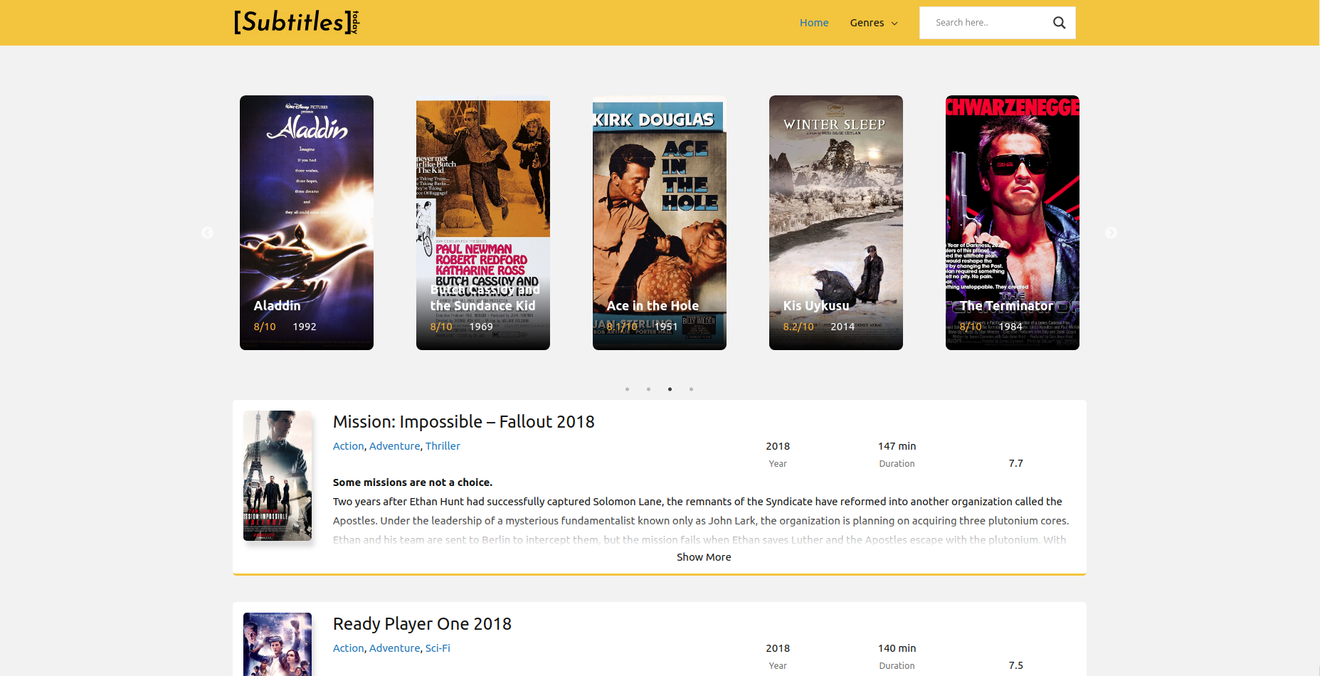Select the Winter Sleep poster card
This screenshot has width=1320, height=676.
(835, 222)
